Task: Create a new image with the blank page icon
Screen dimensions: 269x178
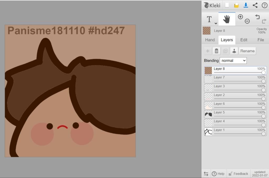Action: [227, 5]
